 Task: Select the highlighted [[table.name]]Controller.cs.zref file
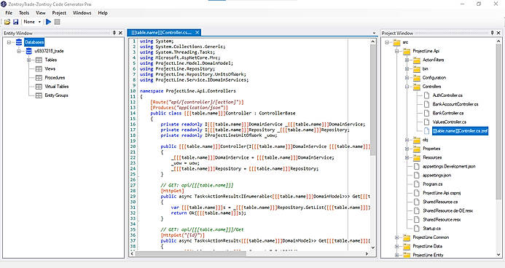460,131
